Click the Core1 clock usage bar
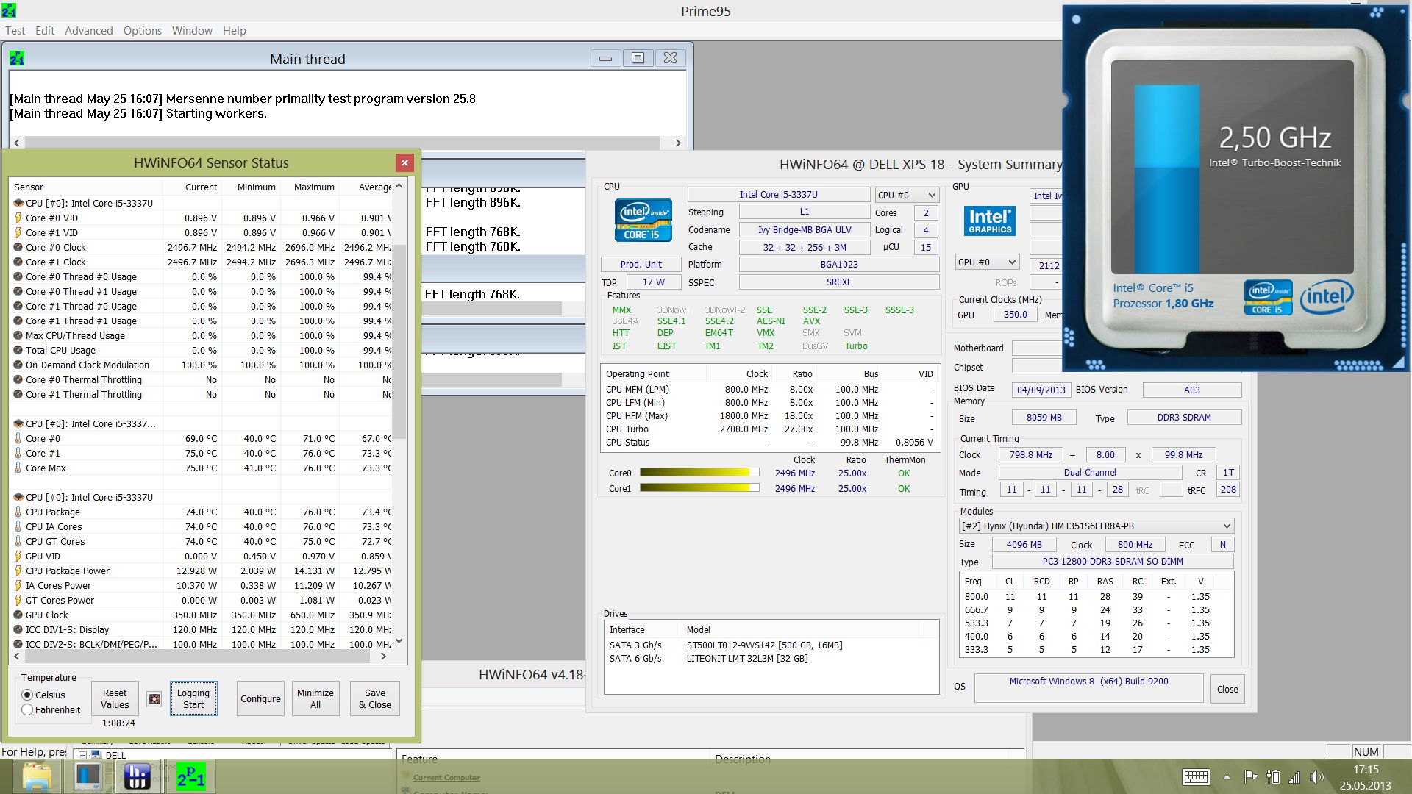1412x794 pixels. tap(699, 488)
